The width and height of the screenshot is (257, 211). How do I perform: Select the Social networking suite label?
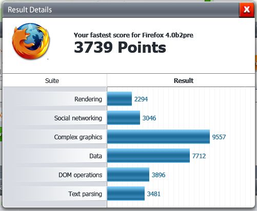coord(78,118)
